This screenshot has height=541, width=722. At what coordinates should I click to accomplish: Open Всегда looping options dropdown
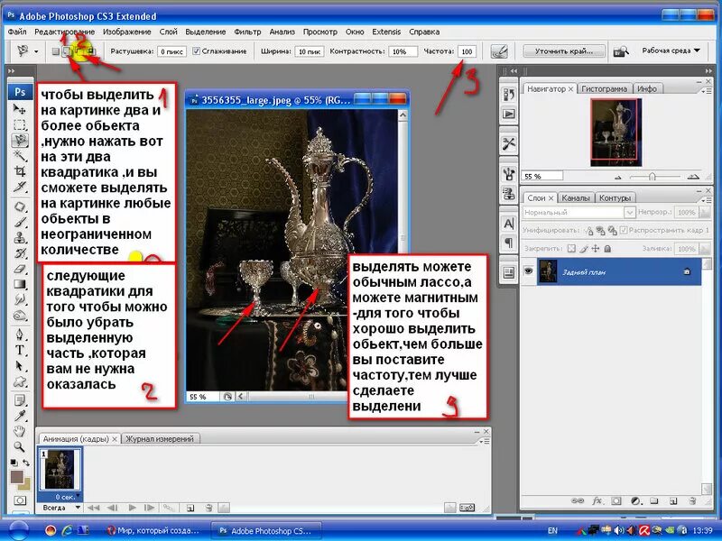coord(60,508)
